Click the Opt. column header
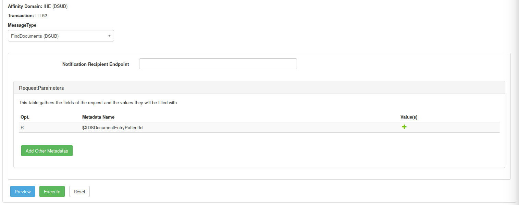This screenshot has width=519, height=205. (25, 117)
